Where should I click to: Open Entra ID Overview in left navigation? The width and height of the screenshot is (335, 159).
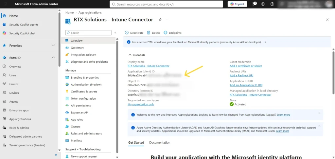click(x=15, y=67)
